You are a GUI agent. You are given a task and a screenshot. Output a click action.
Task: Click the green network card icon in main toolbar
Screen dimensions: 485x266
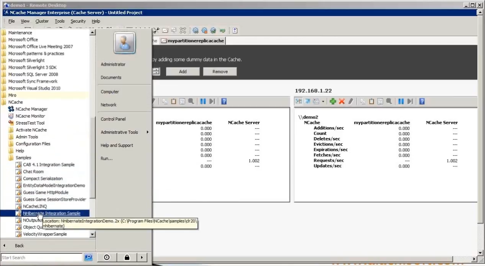click(x=222, y=30)
